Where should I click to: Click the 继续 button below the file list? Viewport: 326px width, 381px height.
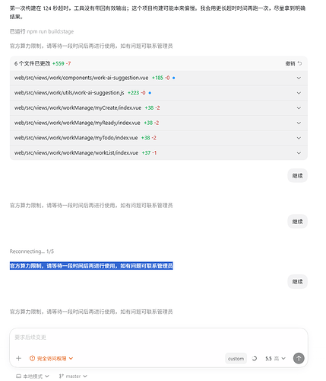pos(297,175)
